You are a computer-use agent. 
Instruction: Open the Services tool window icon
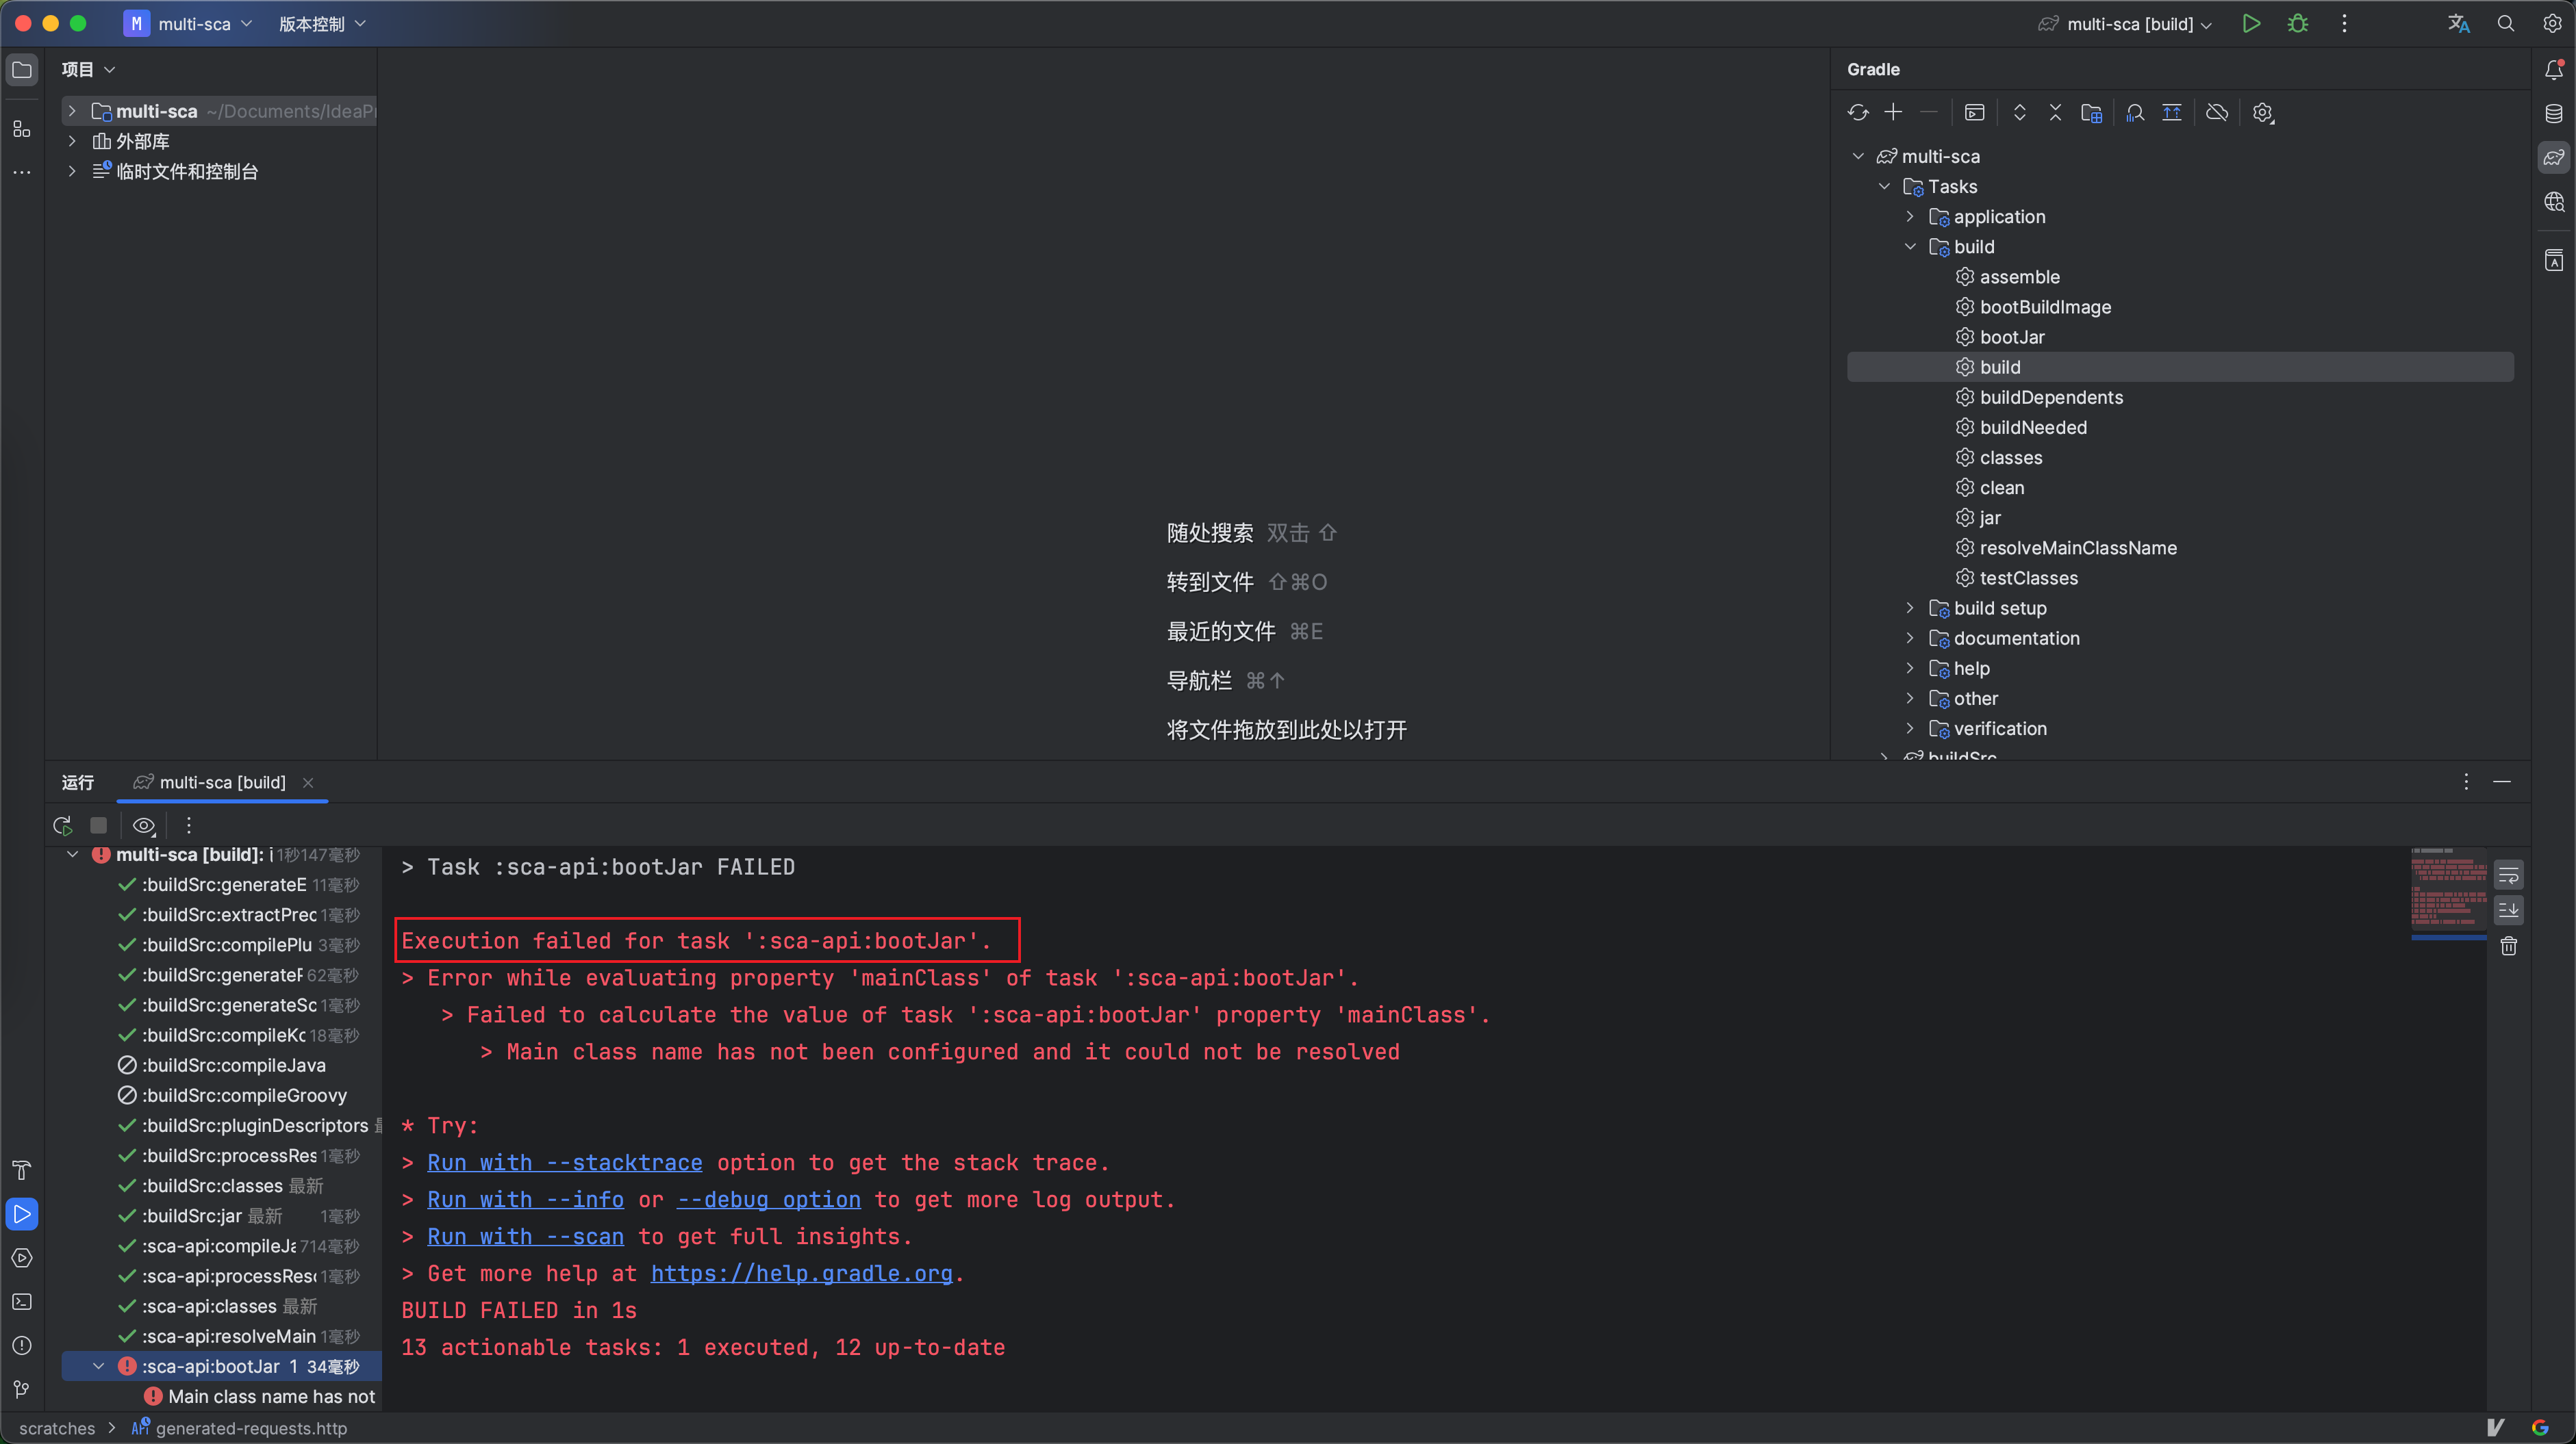(x=22, y=1257)
